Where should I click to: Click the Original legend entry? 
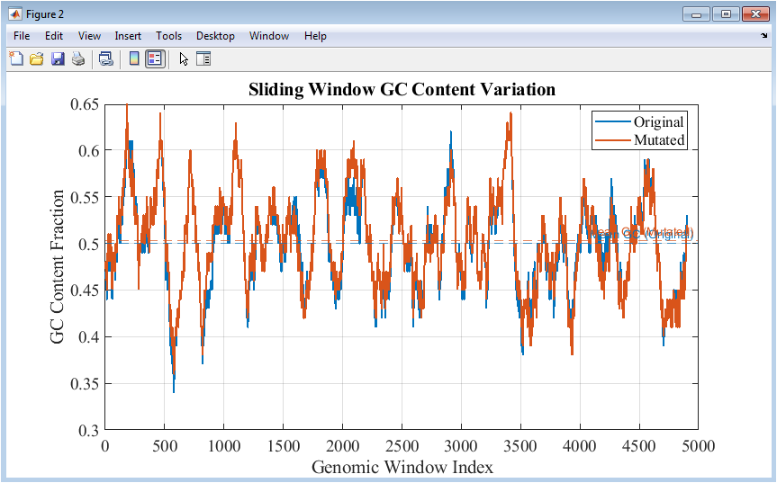[x=658, y=122]
